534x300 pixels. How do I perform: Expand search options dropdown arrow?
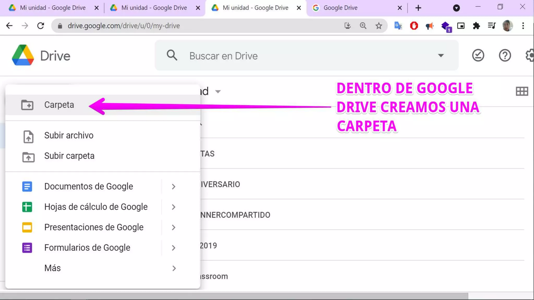coord(441,55)
